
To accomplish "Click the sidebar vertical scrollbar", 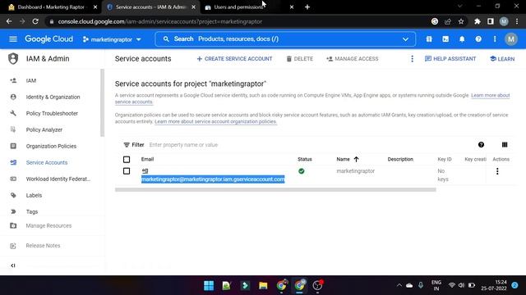I will point(102,103).
